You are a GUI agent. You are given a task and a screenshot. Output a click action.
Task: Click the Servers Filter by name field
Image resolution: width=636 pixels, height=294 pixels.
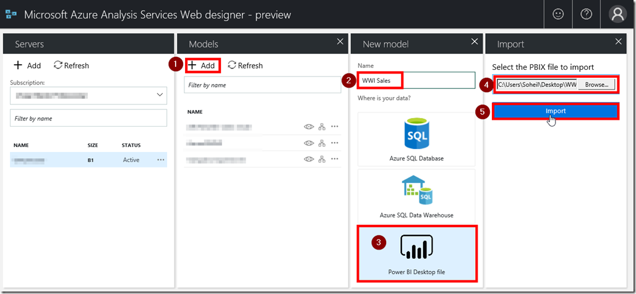coord(88,118)
